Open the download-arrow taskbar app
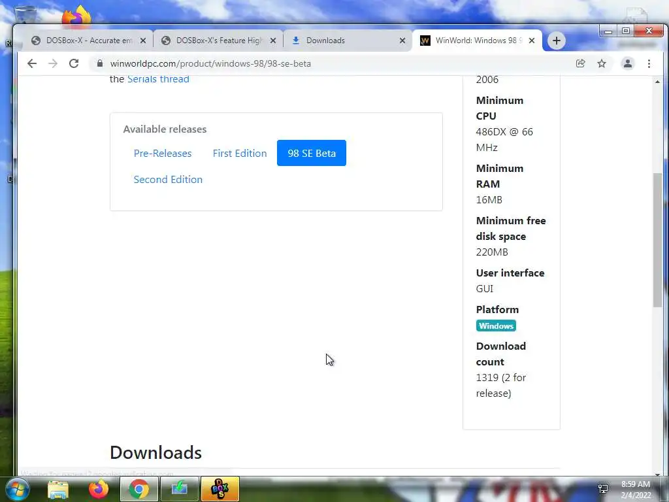The height and width of the screenshot is (502, 669). (180, 489)
